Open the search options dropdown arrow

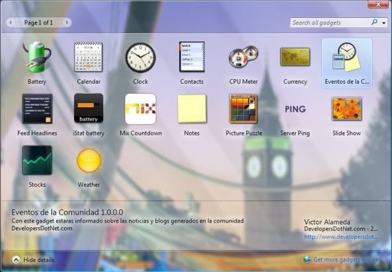384,23
